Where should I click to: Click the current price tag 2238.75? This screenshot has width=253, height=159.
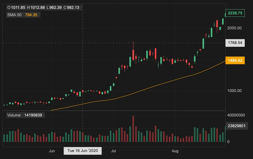coord(235,13)
